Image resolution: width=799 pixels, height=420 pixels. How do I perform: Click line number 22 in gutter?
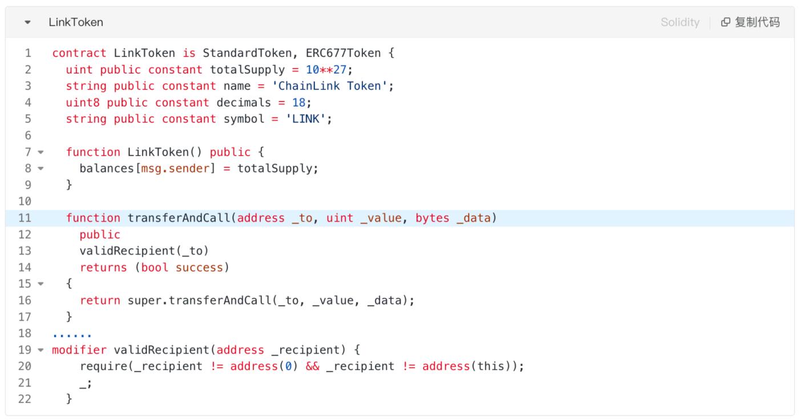(x=25, y=399)
